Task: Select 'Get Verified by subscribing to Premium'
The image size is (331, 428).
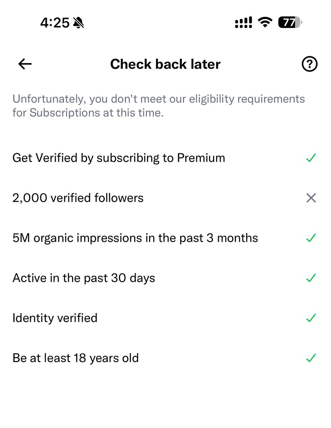Action: 119,158
